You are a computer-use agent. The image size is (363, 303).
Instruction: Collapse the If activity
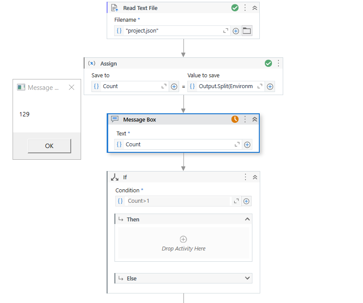(x=255, y=177)
